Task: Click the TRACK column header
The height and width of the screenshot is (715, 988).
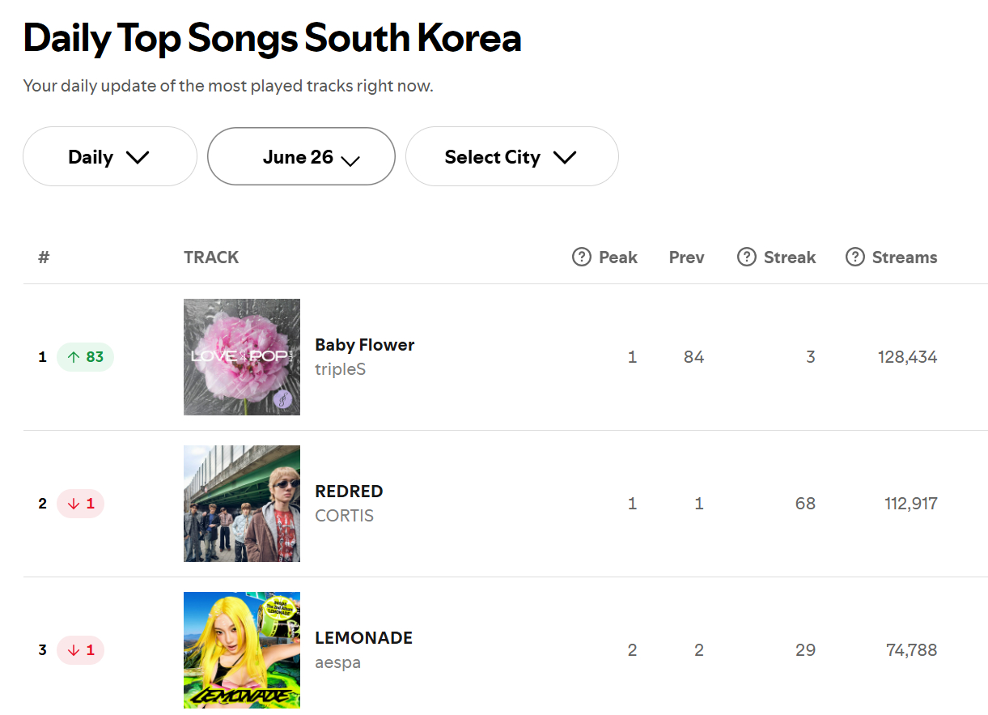Action: [x=211, y=257]
